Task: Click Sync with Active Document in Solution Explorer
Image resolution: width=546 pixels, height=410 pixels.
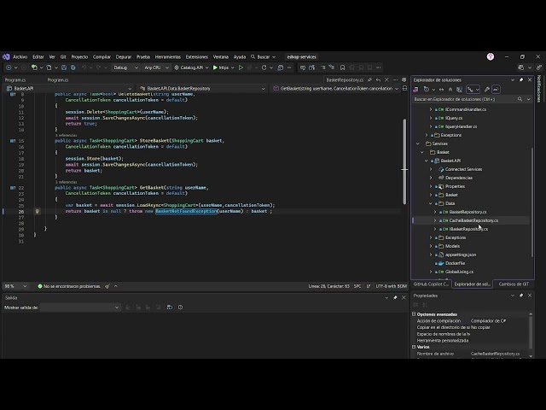Action: pyautogui.click(x=442, y=90)
